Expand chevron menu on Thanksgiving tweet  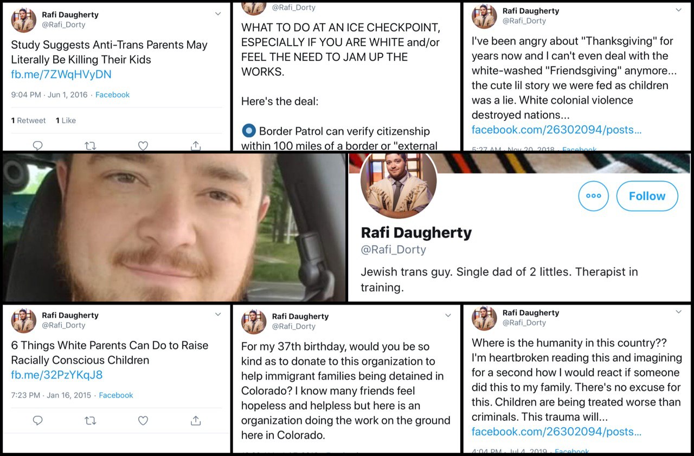pyautogui.click(x=678, y=10)
